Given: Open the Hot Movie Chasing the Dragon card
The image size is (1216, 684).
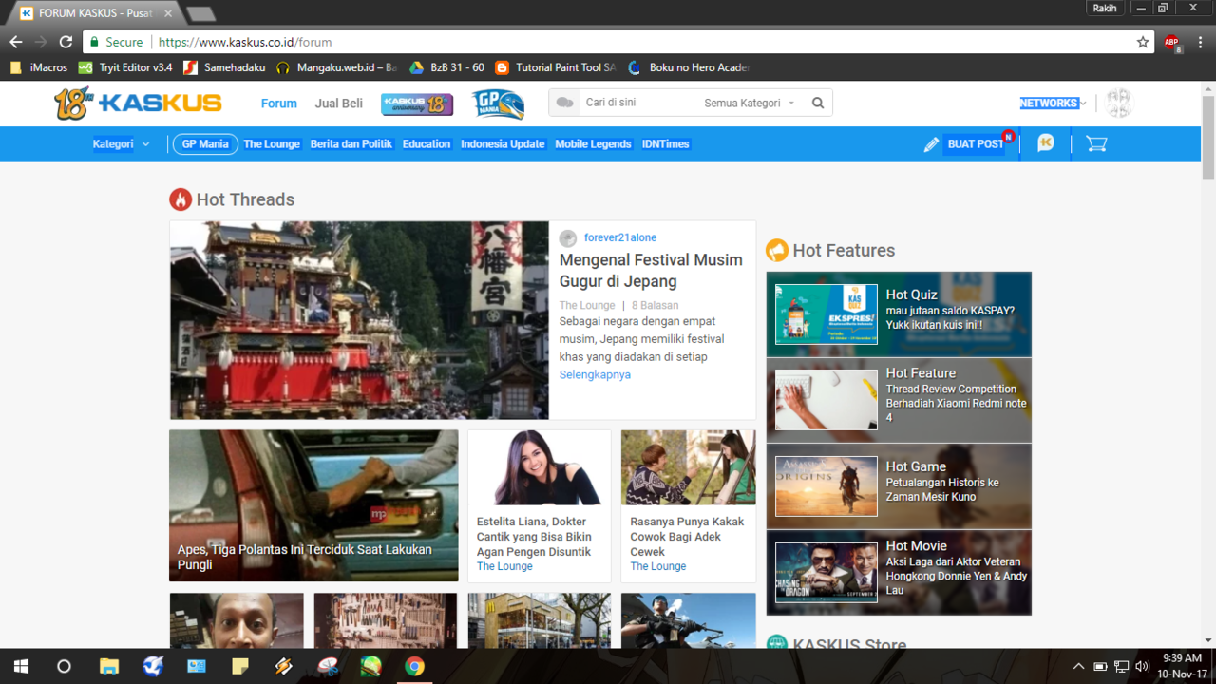Looking at the screenshot, I should click(x=899, y=573).
